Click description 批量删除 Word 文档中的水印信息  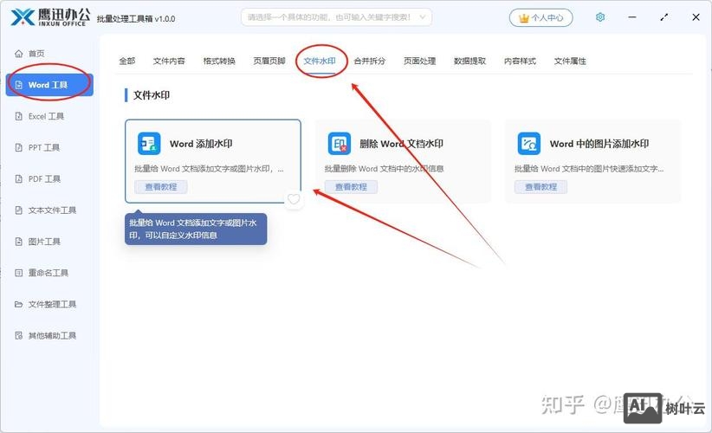tap(385, 169)
